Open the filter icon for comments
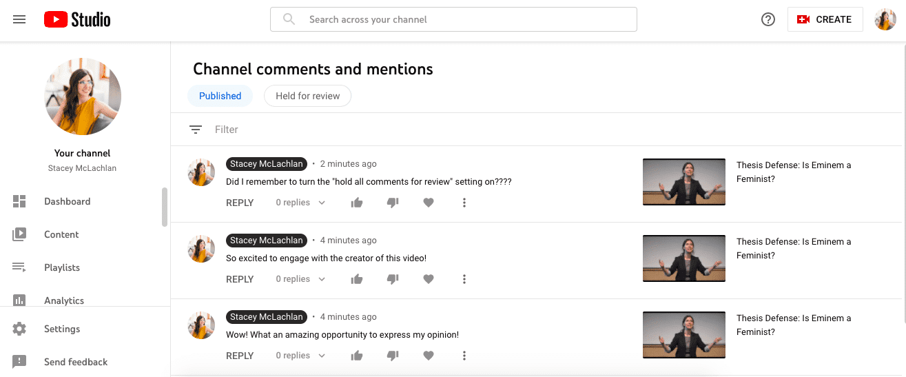Viewport: 906px width, 377px height. coord(196,130)
